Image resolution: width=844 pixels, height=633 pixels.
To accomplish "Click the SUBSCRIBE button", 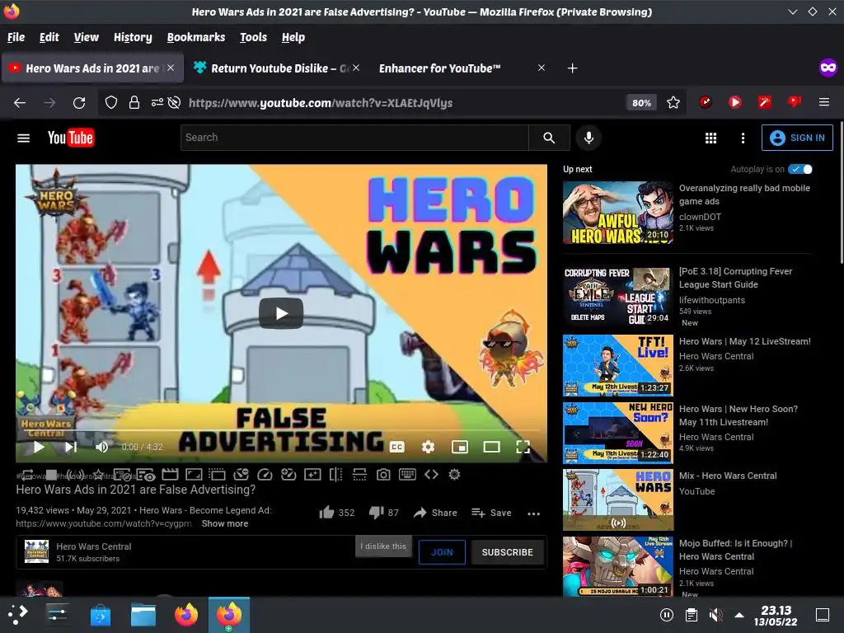I will pyautogui.click(x=507, y=552).
